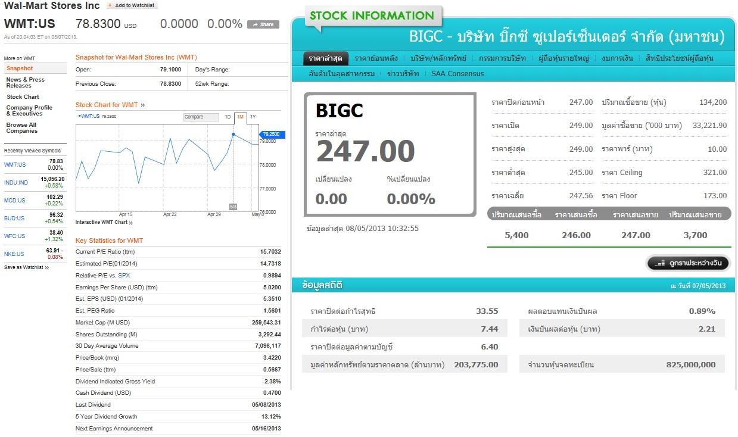Switch WMT chart to 1M range
Viewport: 738px width, 437px height.
pos(240,117)
